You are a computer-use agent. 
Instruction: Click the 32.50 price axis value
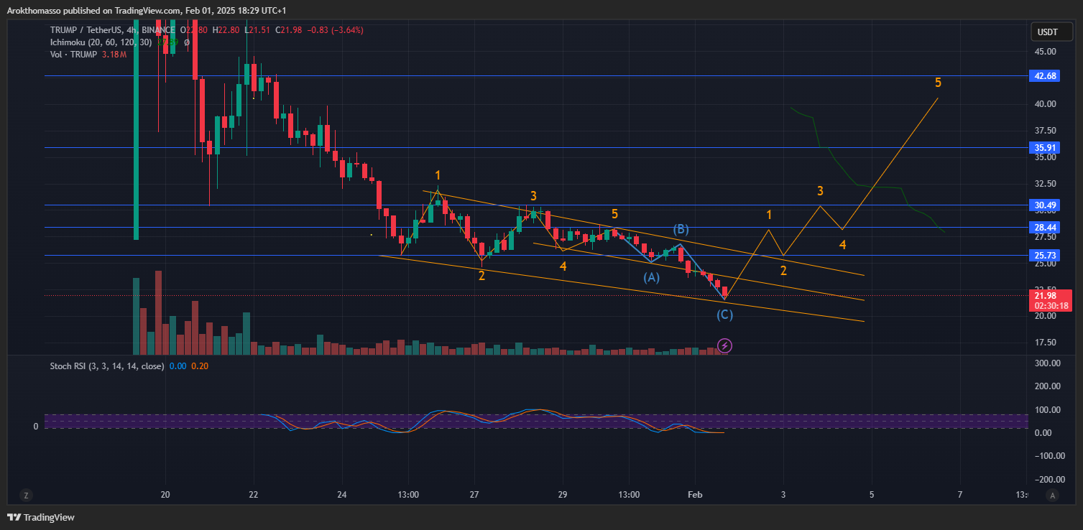[x=1046, y=184]
